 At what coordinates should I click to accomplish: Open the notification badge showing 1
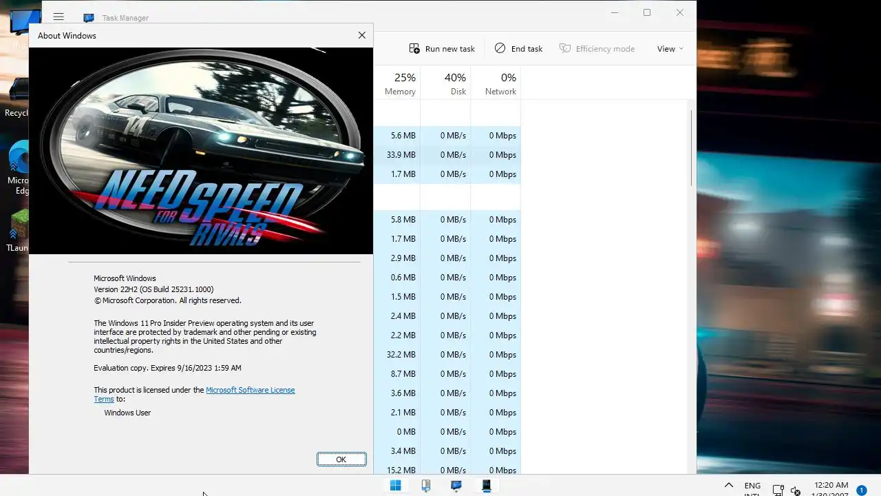click(x=861, y=490)
